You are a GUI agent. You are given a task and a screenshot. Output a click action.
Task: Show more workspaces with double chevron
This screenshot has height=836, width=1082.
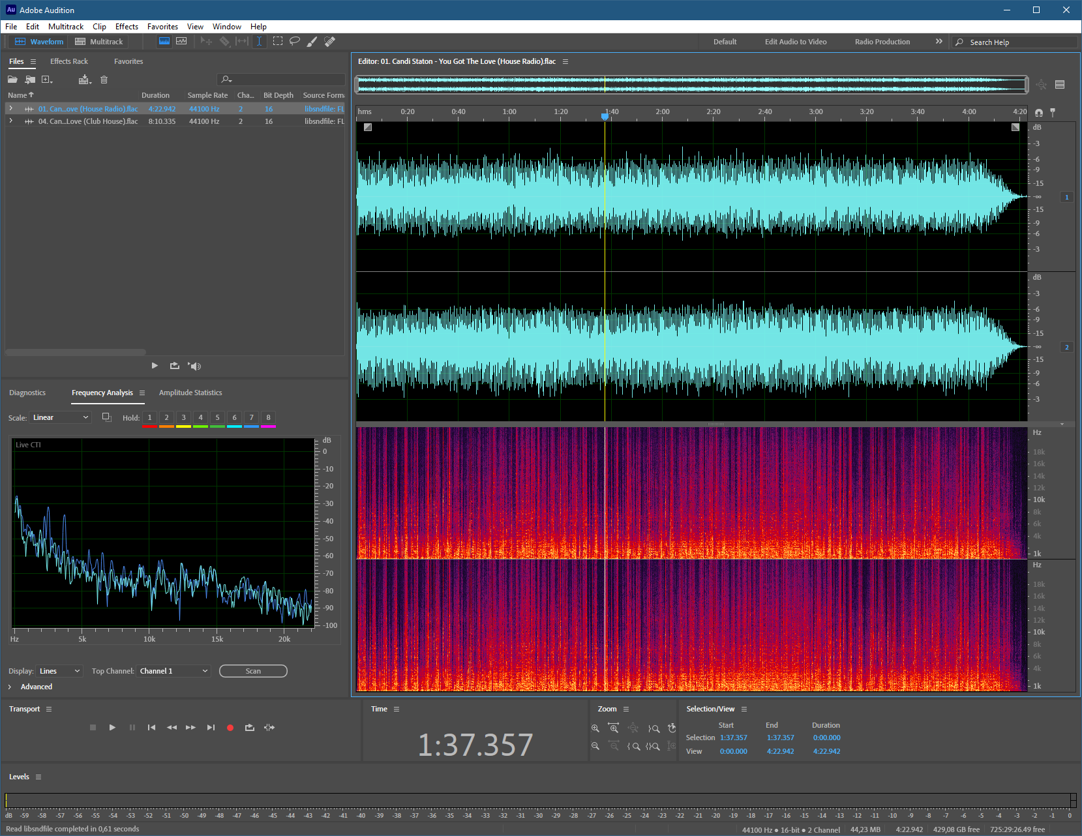(x=939, y=41)
